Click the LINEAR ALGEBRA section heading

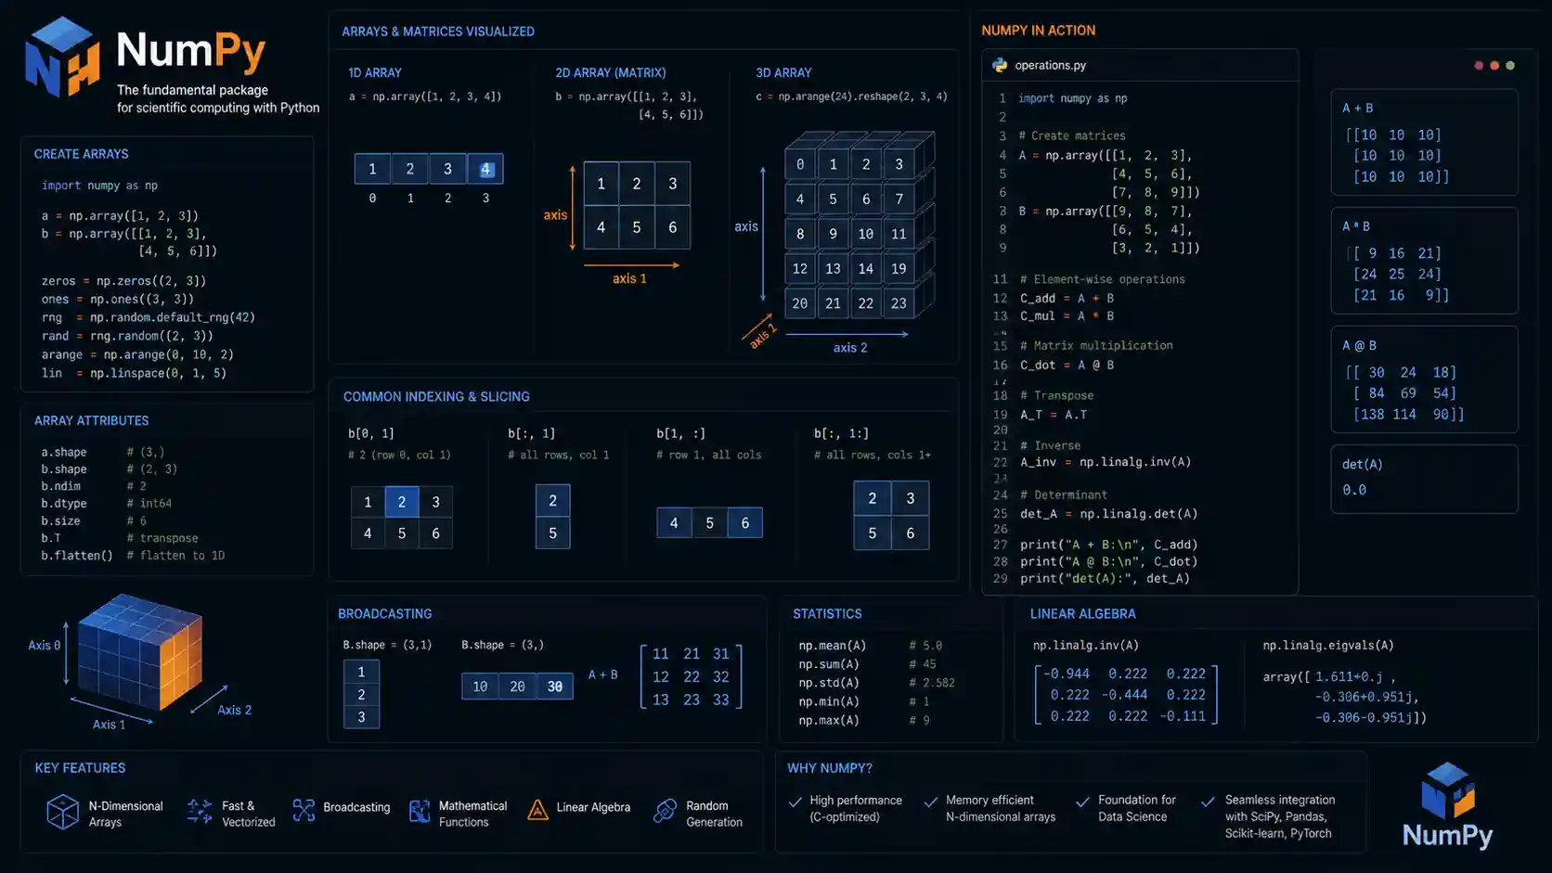tap(1082, 613)
